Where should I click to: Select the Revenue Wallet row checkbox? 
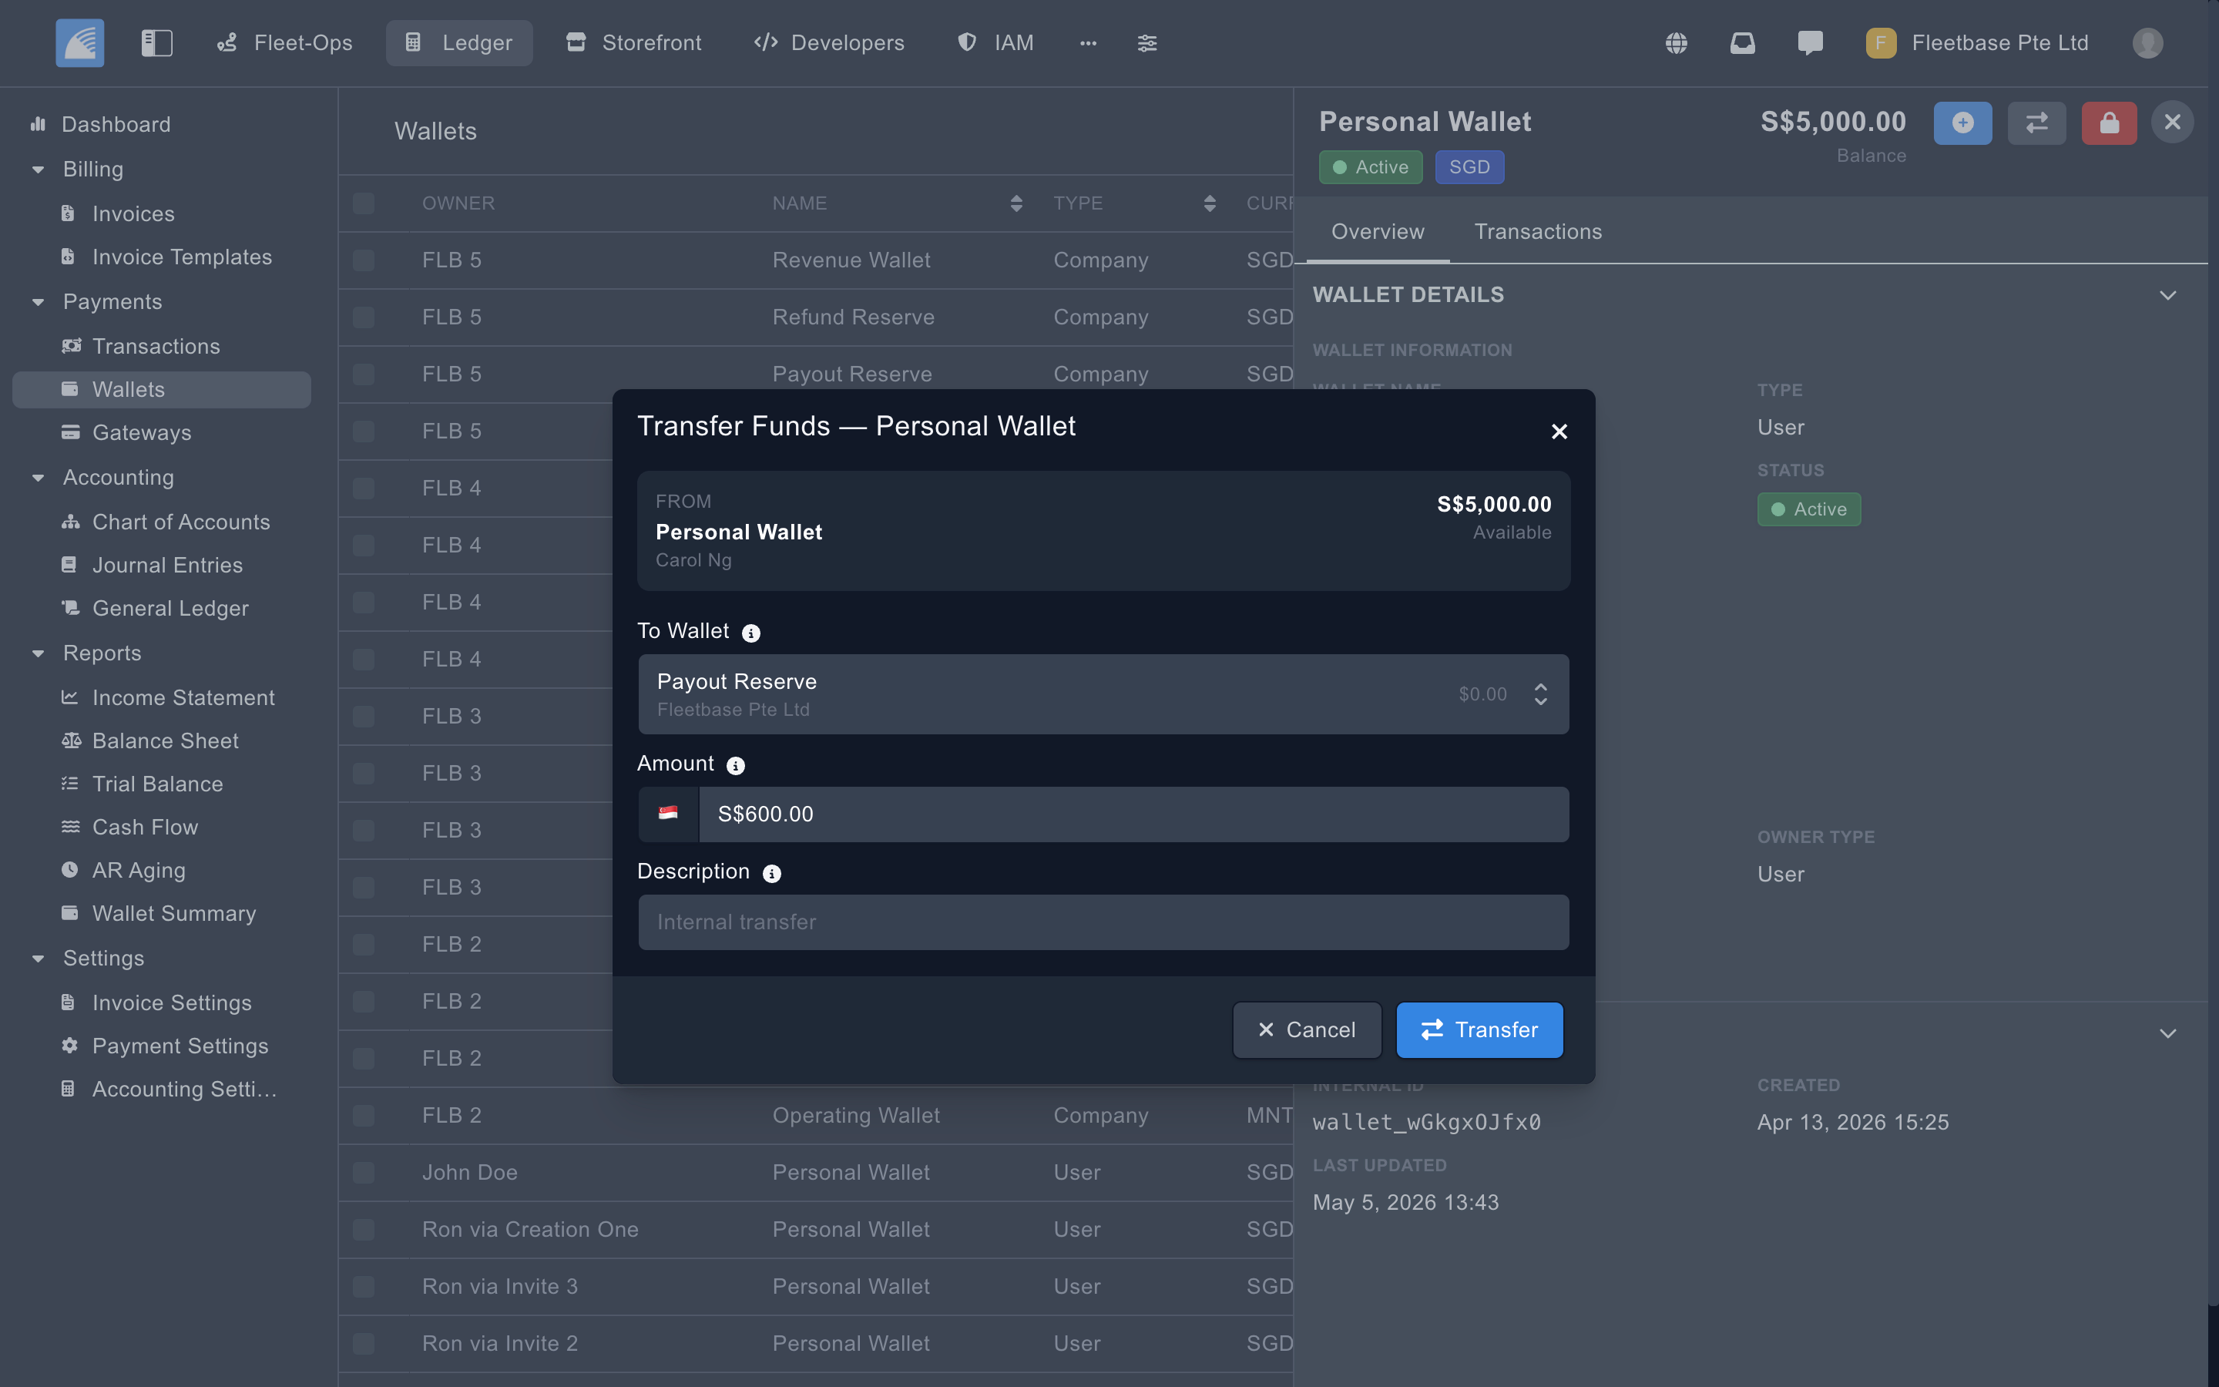click(x=364, y=260)
